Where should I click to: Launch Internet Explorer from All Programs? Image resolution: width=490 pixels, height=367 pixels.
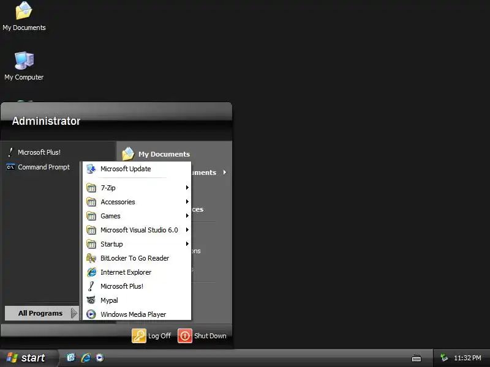pos(137,272)
